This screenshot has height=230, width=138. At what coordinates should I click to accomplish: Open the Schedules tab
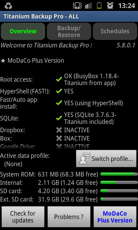(x=115, y=31)
